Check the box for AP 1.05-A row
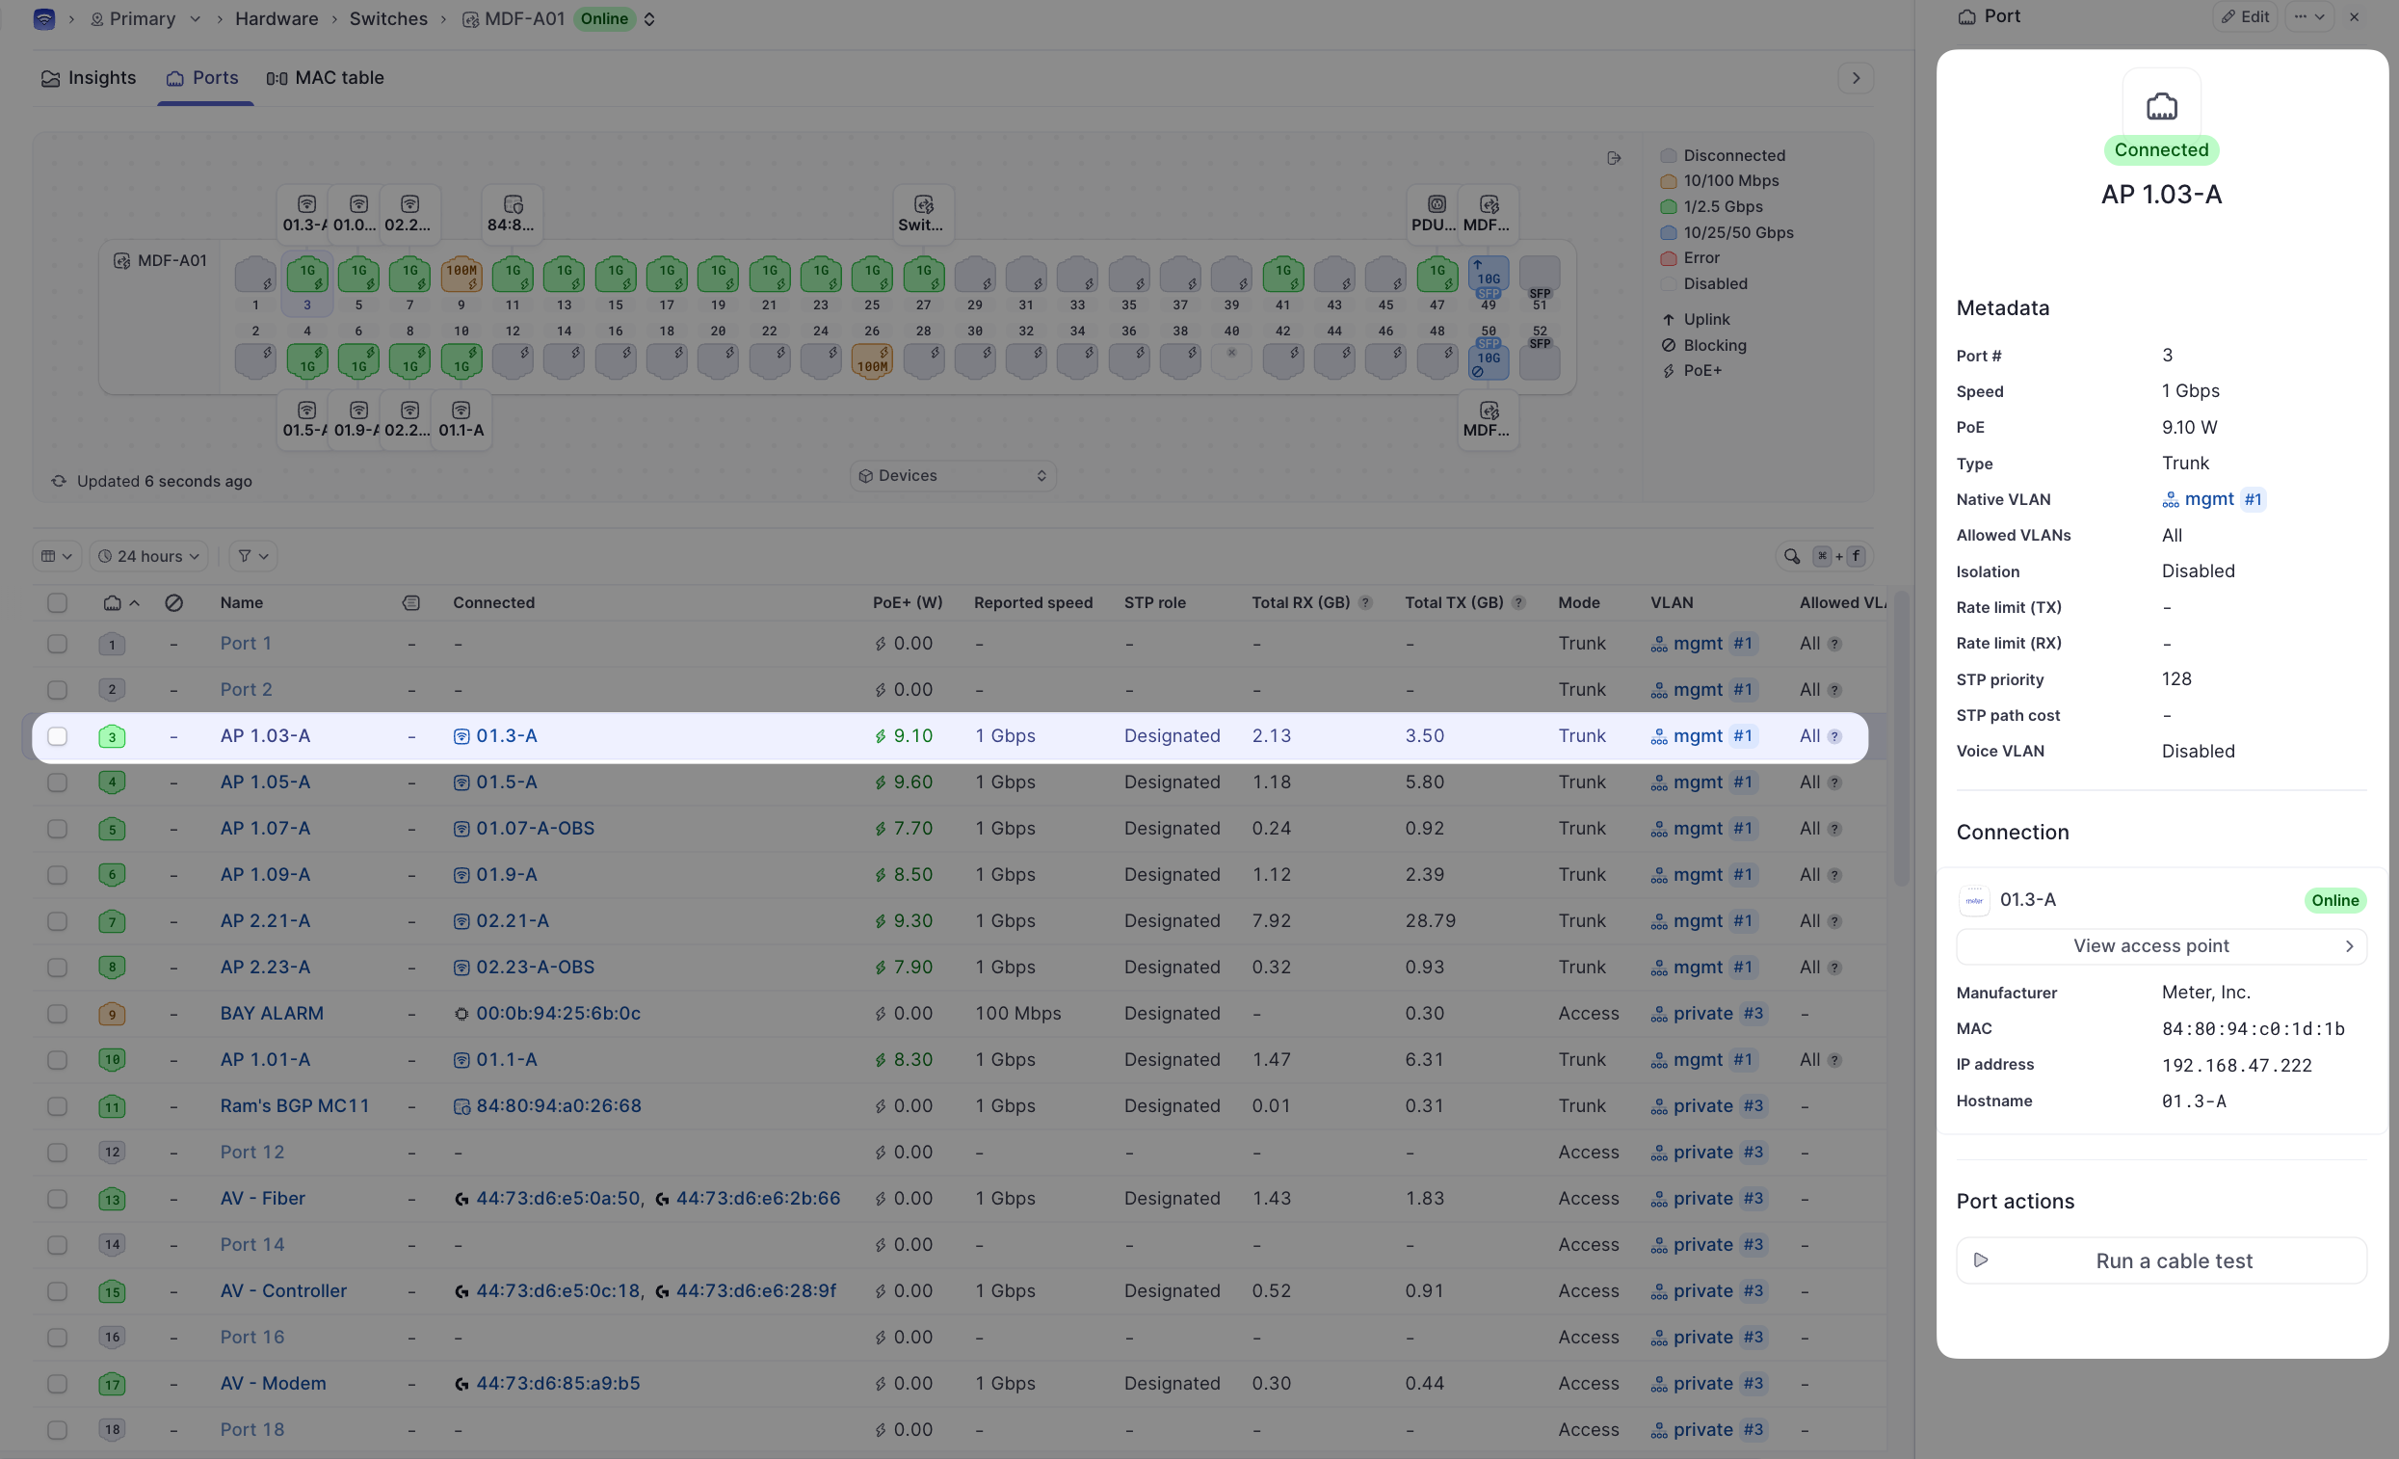 point(58,783)
